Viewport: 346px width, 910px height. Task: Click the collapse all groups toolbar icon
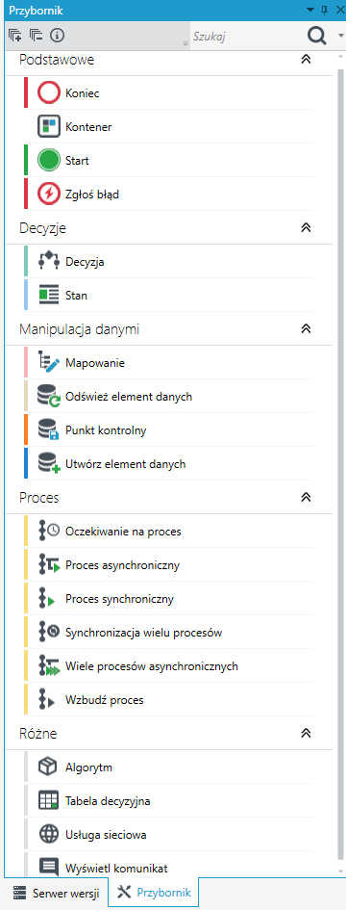36,36
